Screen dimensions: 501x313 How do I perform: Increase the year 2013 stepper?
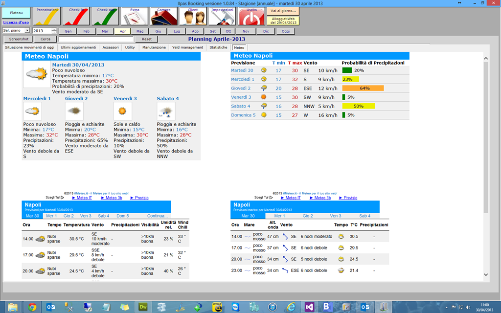click(x=54, y=29)
